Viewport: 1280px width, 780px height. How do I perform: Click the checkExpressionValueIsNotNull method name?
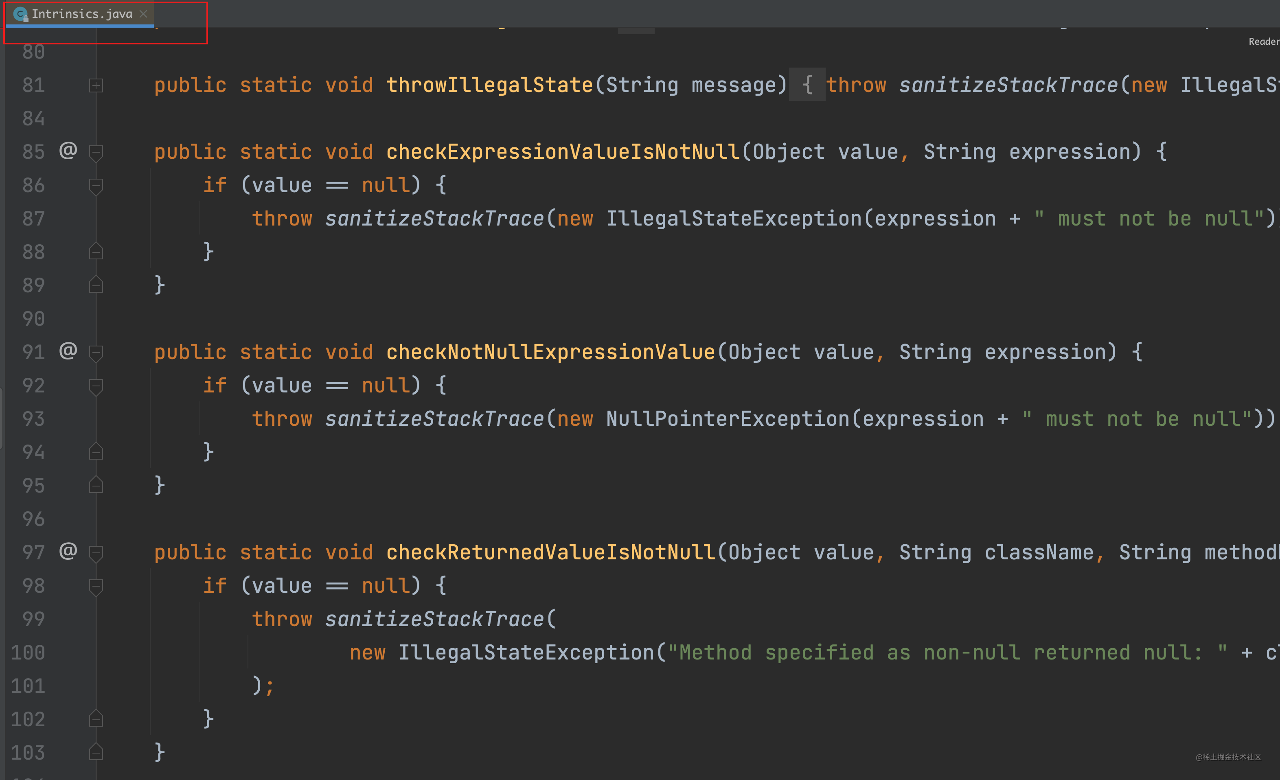563,152
